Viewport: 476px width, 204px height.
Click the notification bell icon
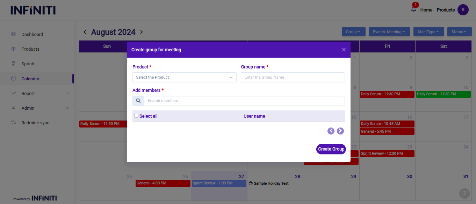pos(413,9)
